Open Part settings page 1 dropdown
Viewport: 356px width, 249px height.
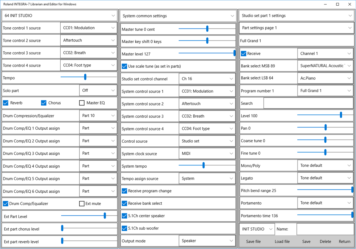tap(297, 28)
